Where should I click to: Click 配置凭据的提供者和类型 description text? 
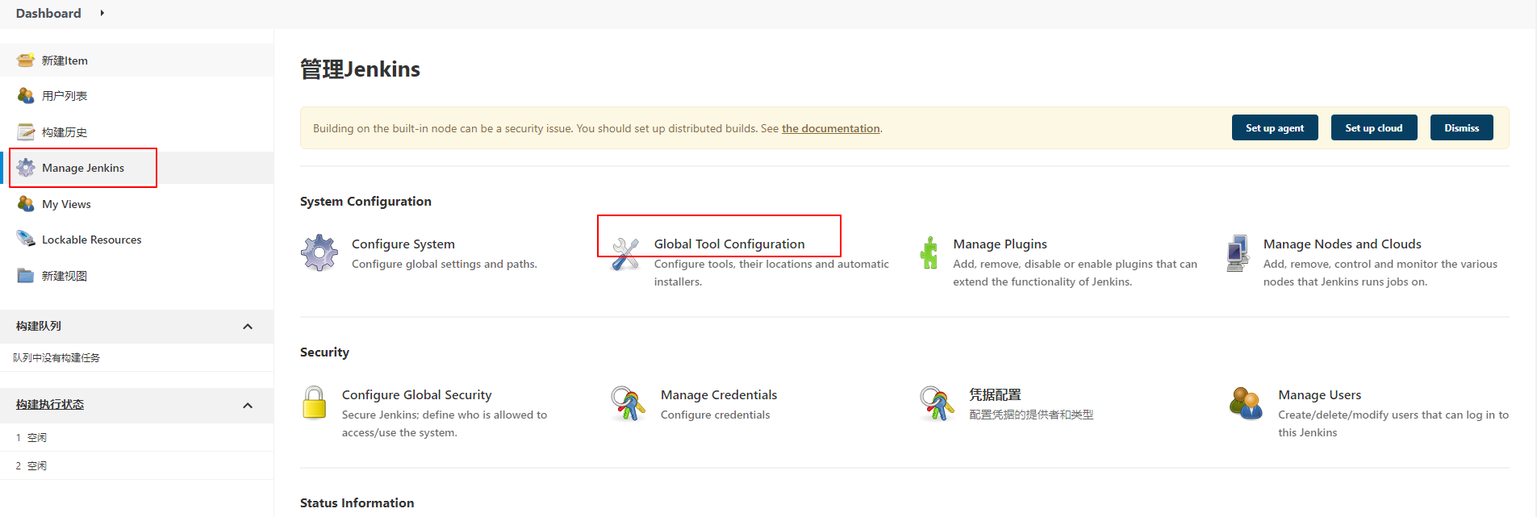pyautogui.click(x=1031, y=415)
